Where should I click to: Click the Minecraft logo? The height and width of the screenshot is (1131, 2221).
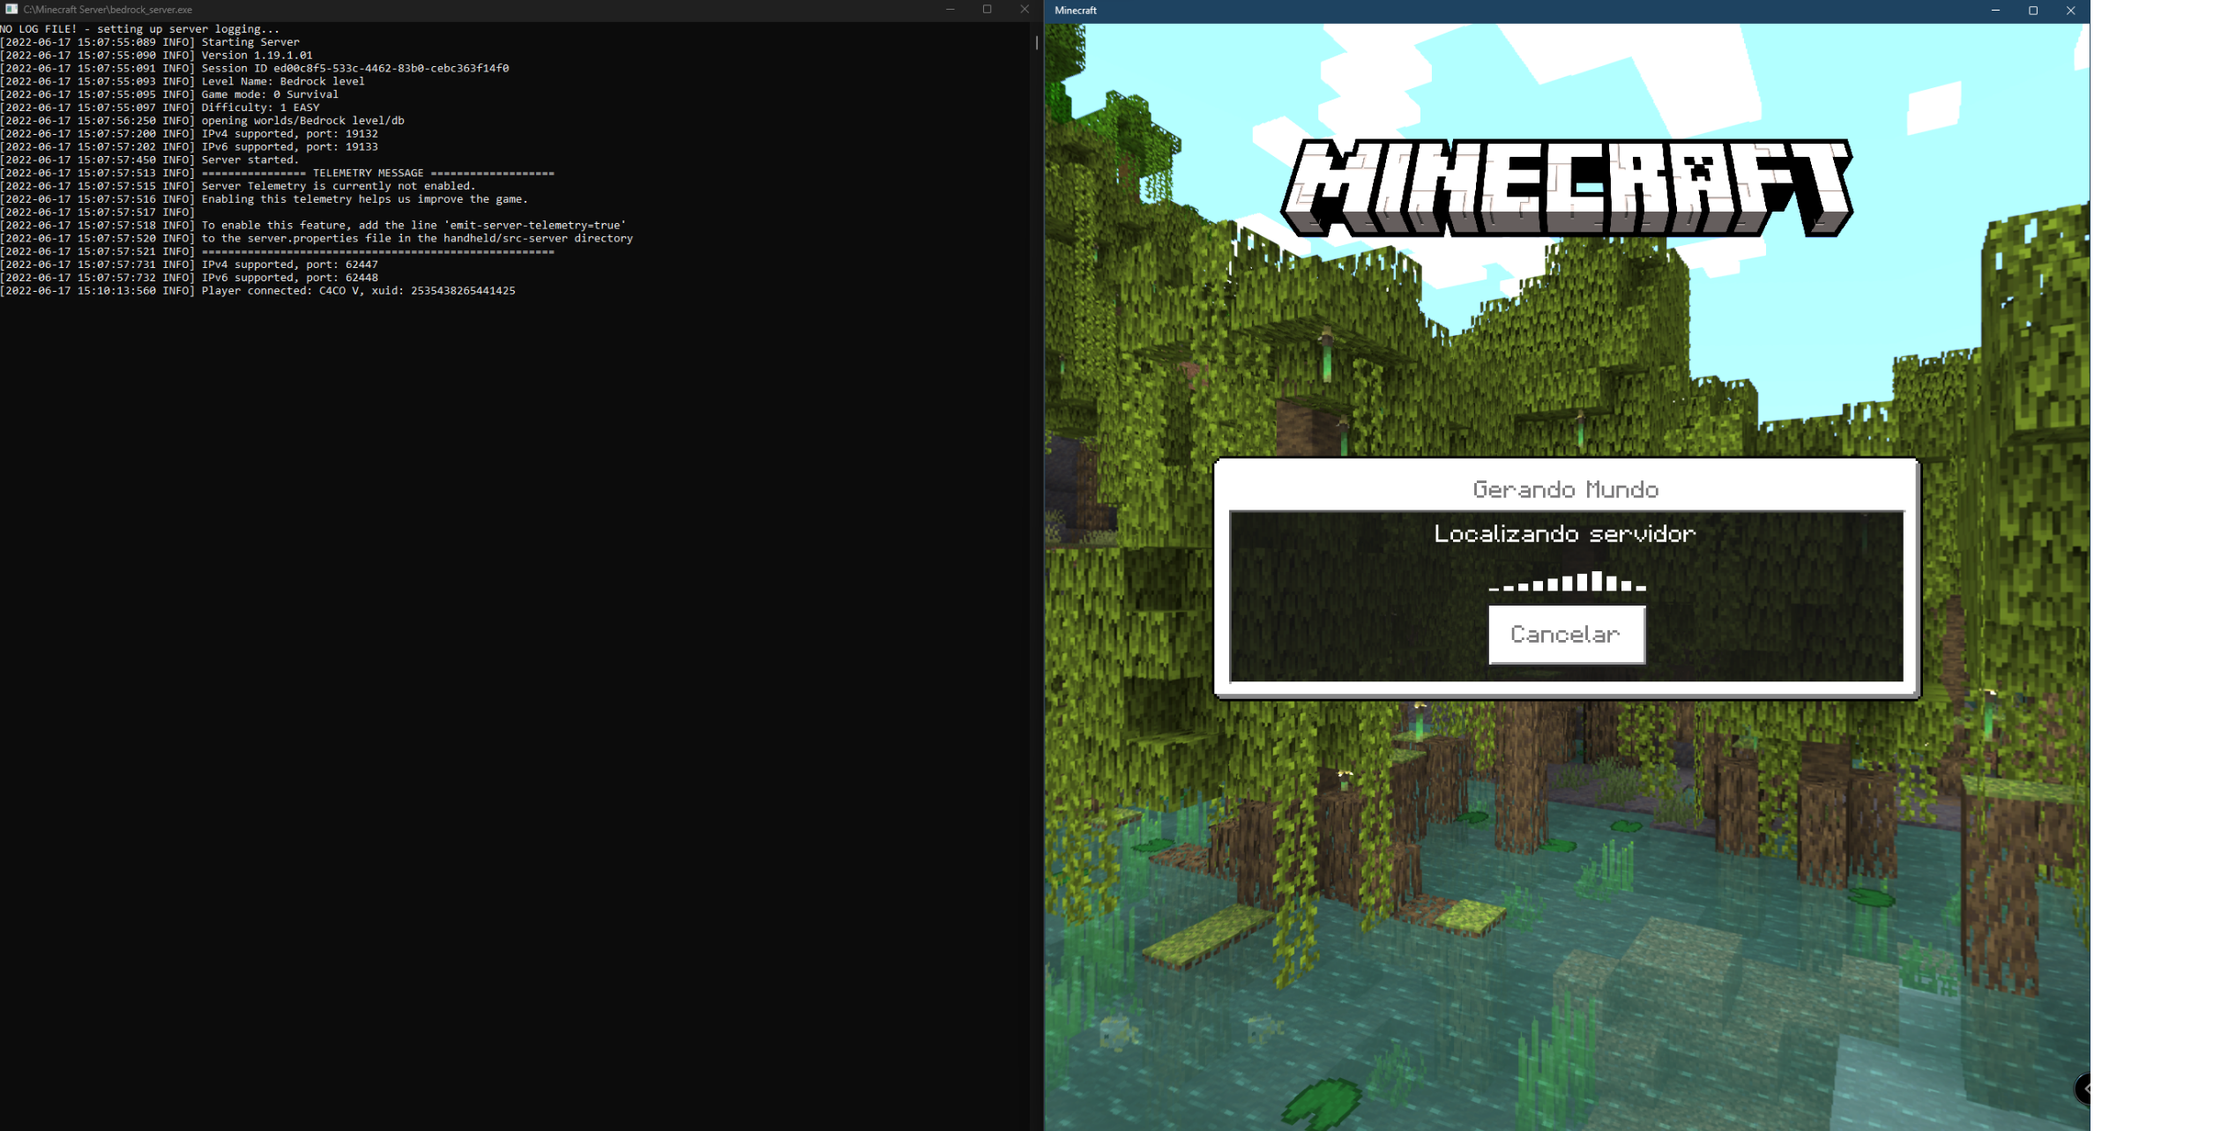tap(1566, 188)
